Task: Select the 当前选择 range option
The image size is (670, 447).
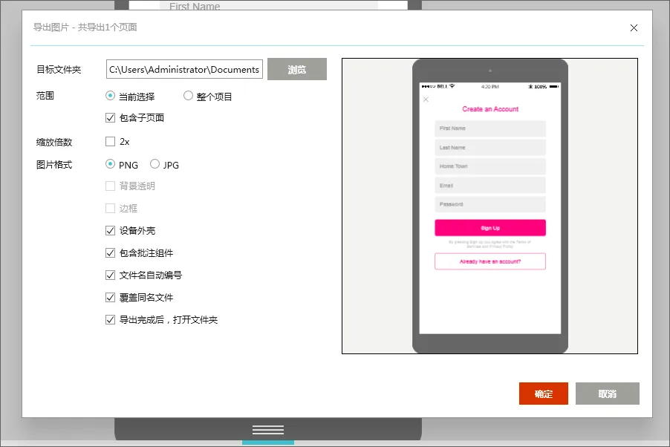Action: pos(111,96)
